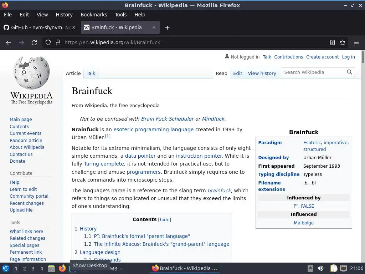The image size is (365, 274).
Task: Open the Bookmarks menu
Action: pos(94,15)
